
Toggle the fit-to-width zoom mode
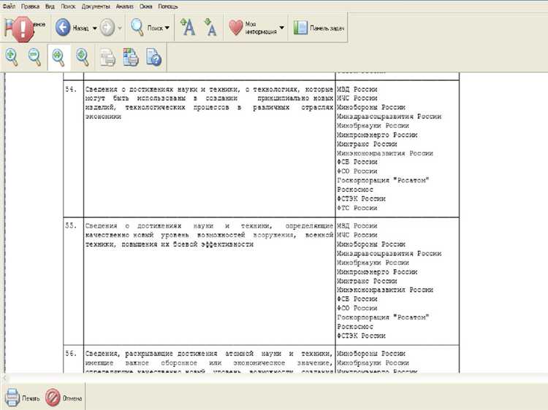(58, 56)
